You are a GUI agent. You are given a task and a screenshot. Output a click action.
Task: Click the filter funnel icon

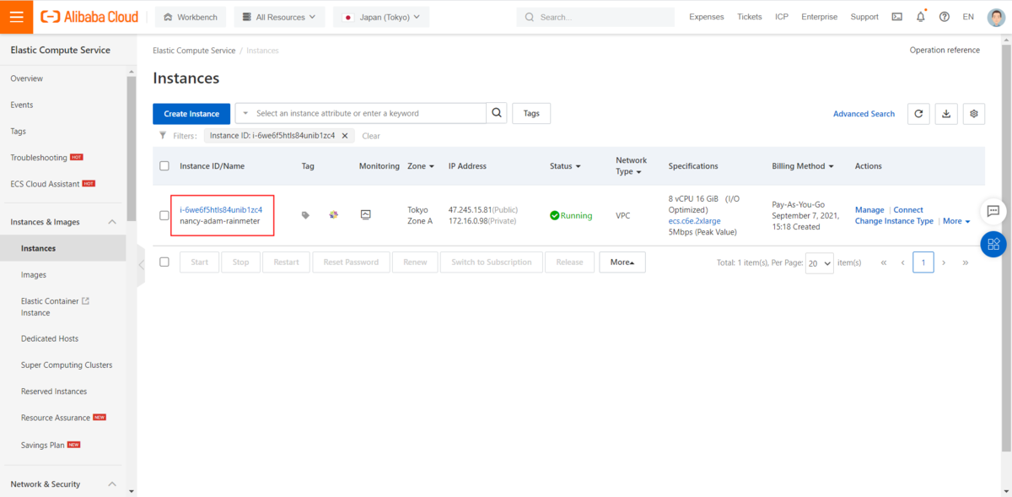163,135
